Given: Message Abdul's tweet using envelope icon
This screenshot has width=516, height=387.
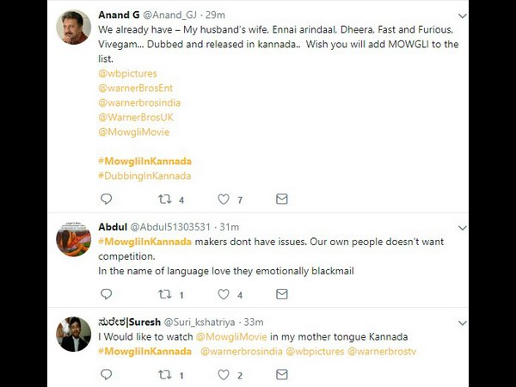Looking at the screenshot, I should 282,295.
